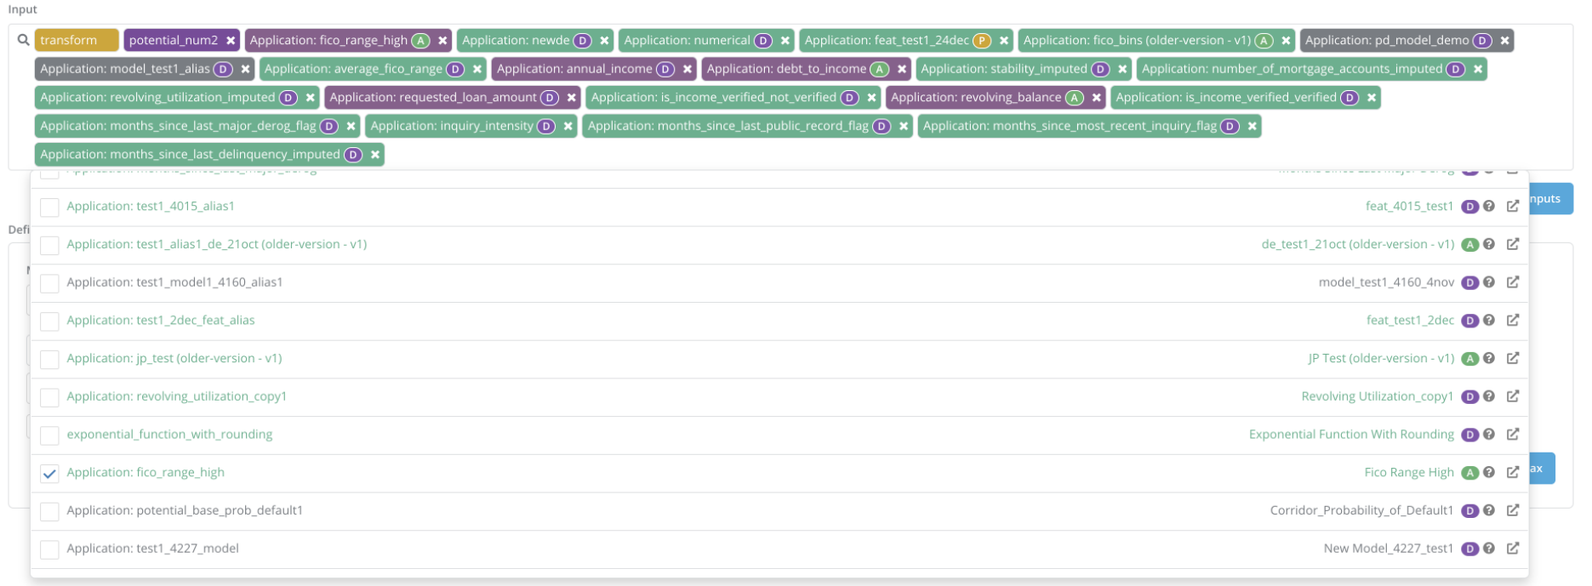Uncheck the Application: fico_range_high checkbox
Screen dimensions: 1592x586
(x=49, y=474)
